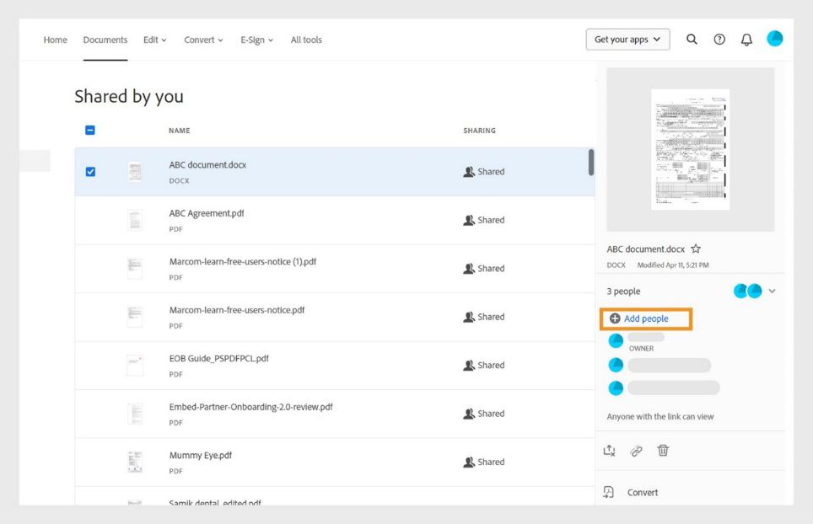
Task: Click the delete trash icon
Action: click(x=663, y=451)
